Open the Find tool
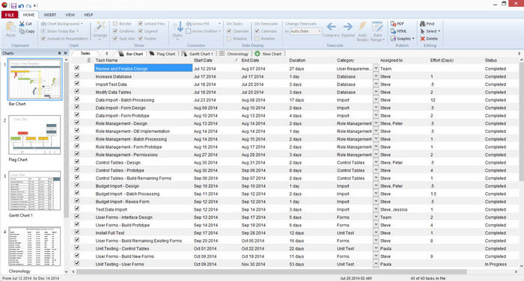The image size is (524, 281). tap(427, 24)
